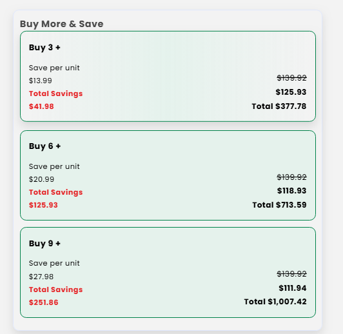Click the $251.86 total savings amount
Image resolution: width=343 pixels, height=334 pixels.
(44, 302)
